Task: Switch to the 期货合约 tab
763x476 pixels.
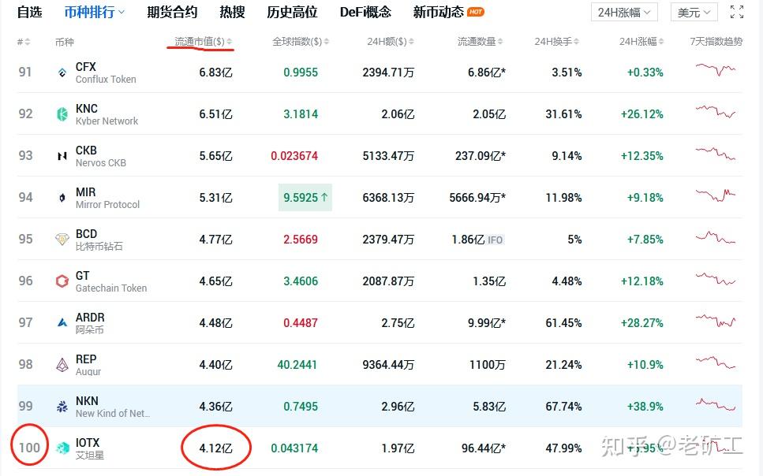Action: pos(172,12)
